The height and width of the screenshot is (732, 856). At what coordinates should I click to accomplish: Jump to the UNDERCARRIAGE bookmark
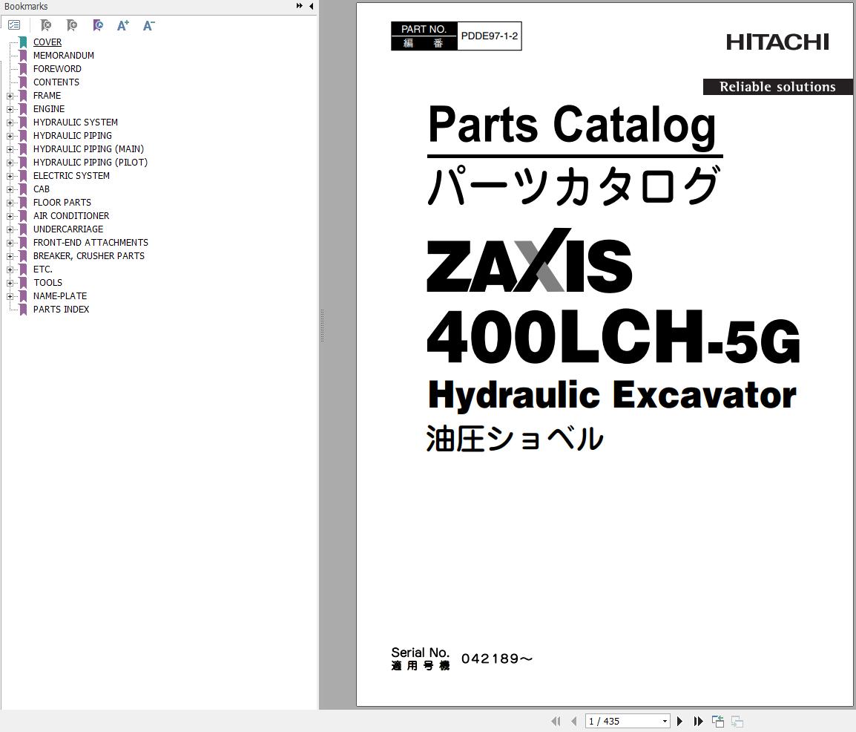(x=68, y=229)
